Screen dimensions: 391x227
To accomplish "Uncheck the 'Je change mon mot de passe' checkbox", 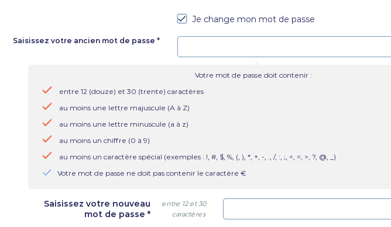I will [x=182, y=19].
